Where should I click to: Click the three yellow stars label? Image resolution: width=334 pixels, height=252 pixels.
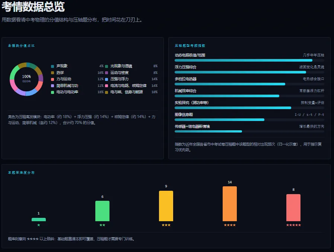166,225
